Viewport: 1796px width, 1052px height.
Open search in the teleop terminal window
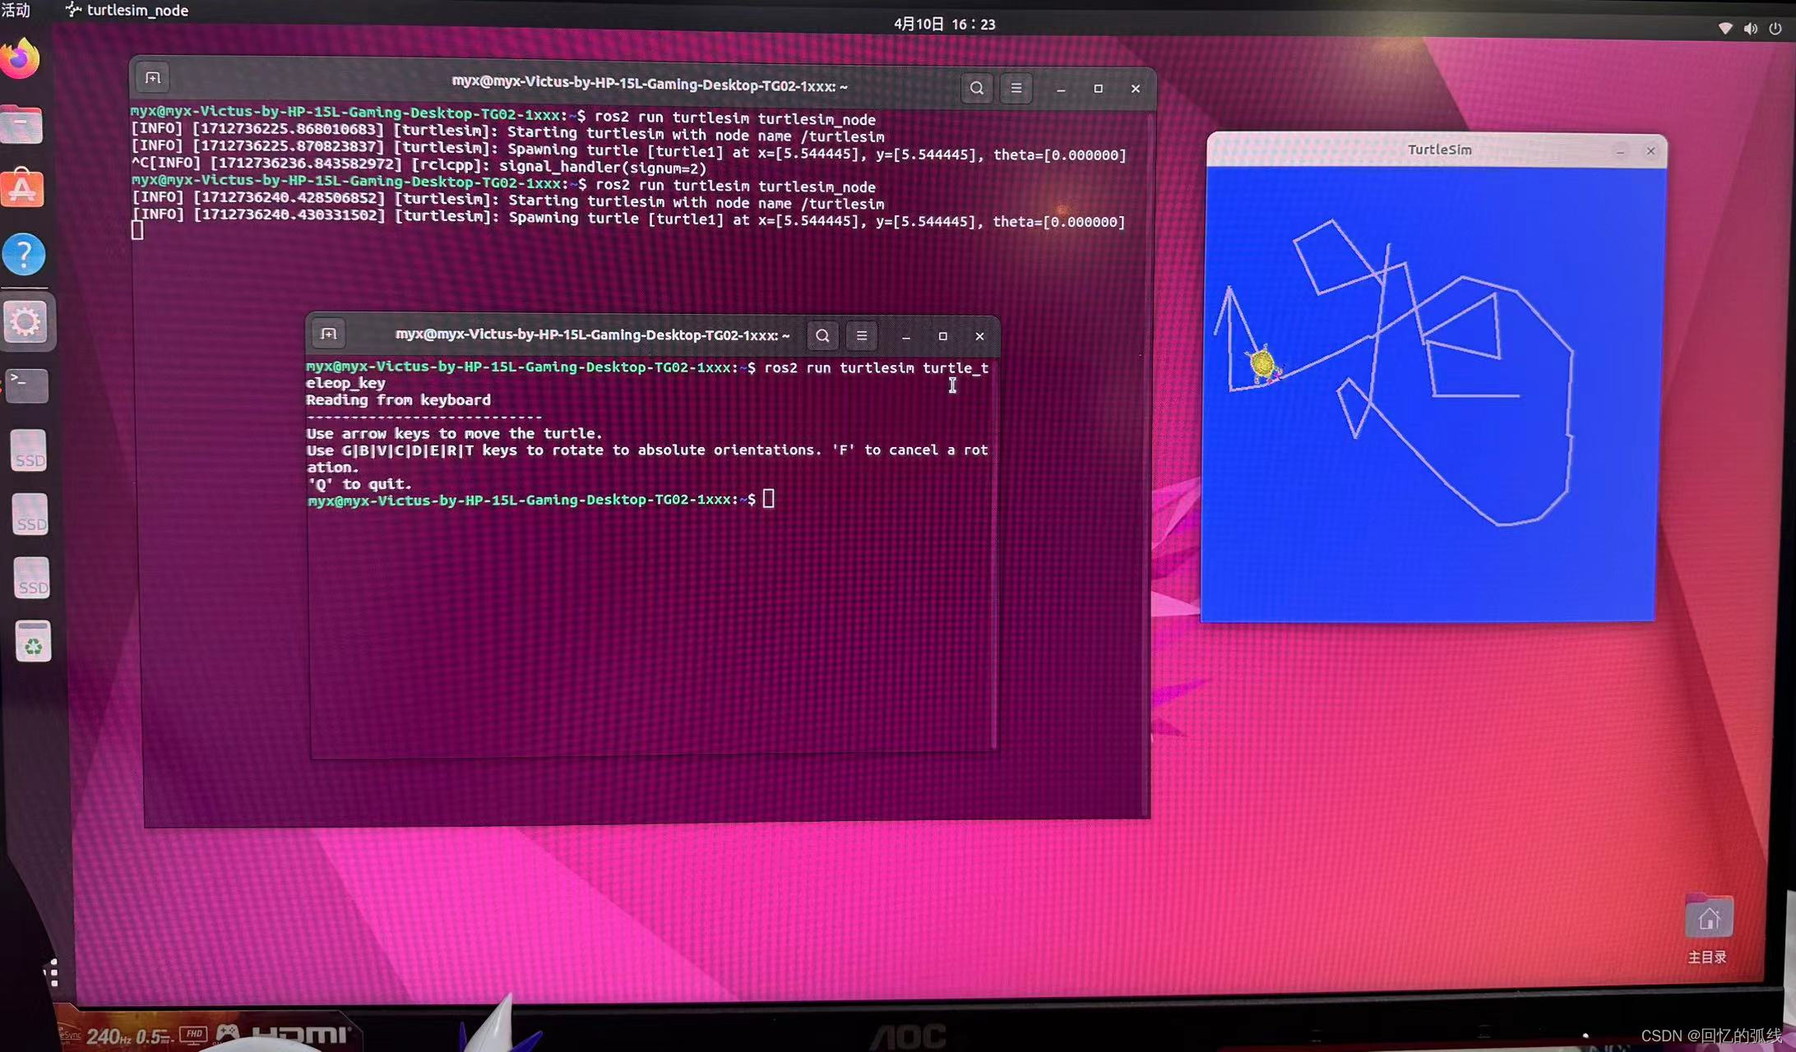pos(822,335)
